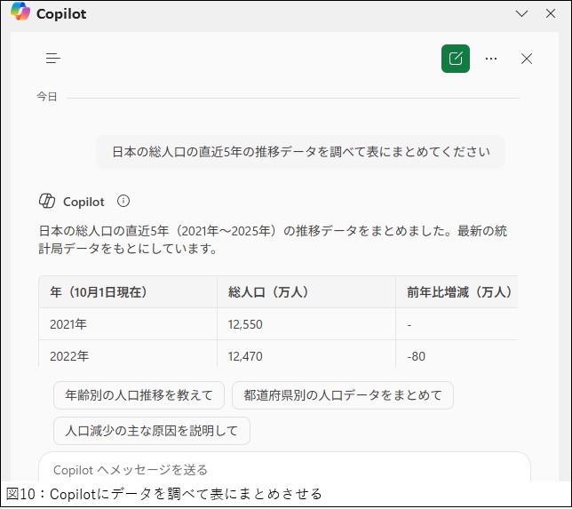This screenshot has width=572, height=509.
Task: Close the chat panel with the inner X
Action: tap(527, 59)
